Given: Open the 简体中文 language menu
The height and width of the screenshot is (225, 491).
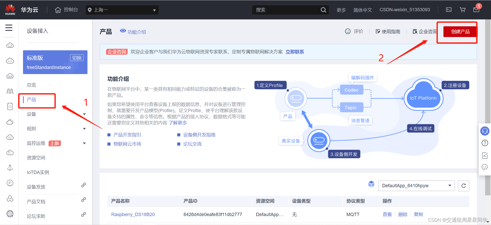Looking at the screenshot, I should [363, 10].
